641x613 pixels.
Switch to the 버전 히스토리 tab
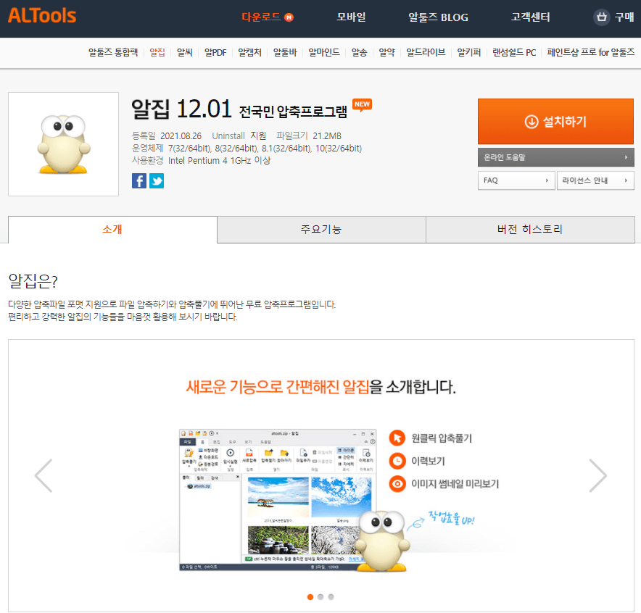click(530, 230)
